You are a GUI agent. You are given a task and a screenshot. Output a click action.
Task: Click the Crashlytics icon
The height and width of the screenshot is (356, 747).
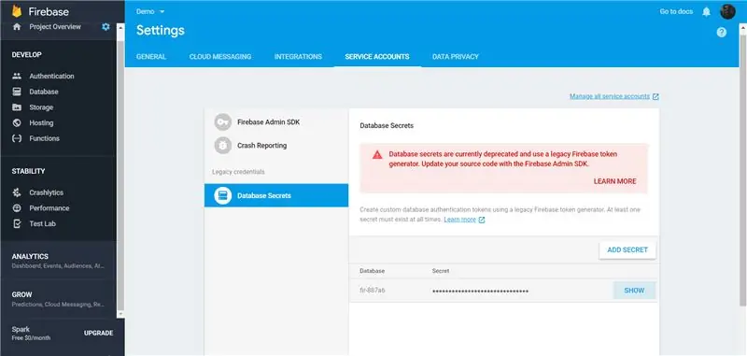(17, 192)
